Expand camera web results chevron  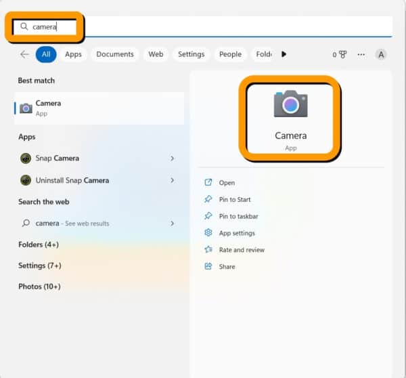173,223
